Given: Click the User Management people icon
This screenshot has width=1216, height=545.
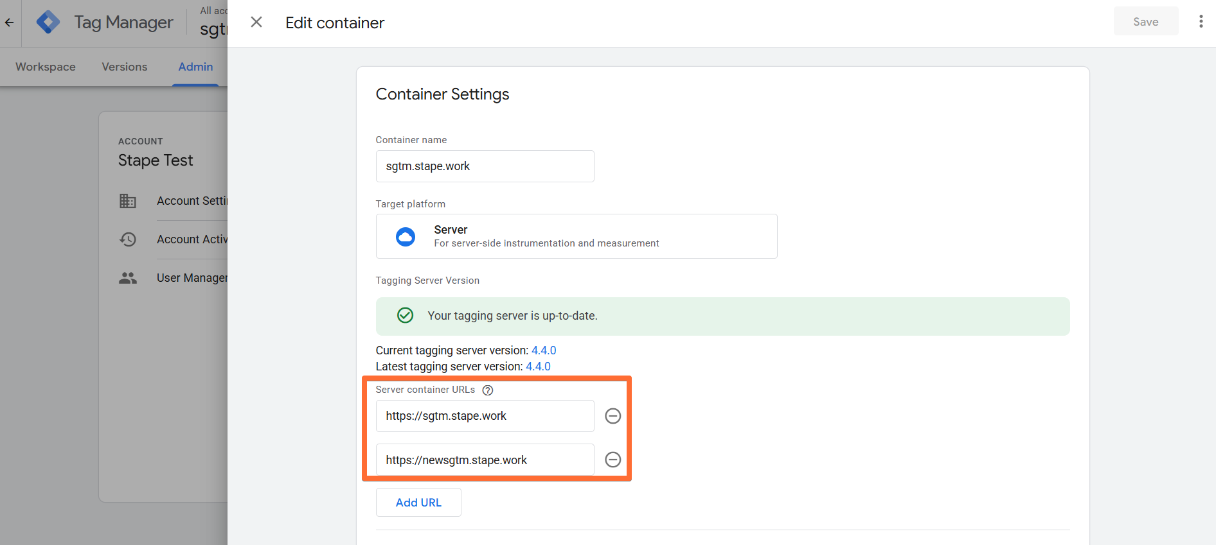Looking at the screenshot, I should coord(128,278).
